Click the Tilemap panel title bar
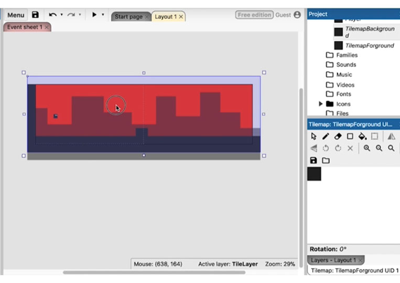 coord(353,124)
